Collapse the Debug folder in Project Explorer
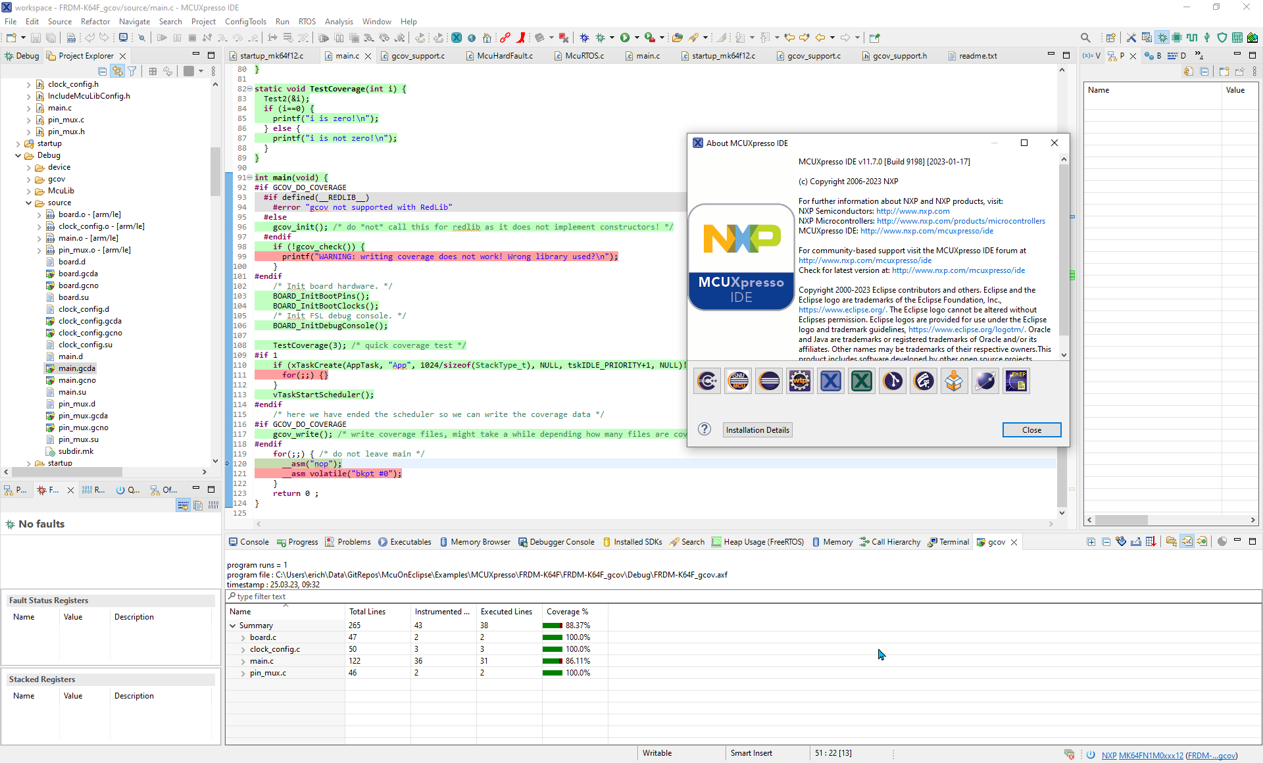This screenshot has width=1263, height=763. pos(18,155)
